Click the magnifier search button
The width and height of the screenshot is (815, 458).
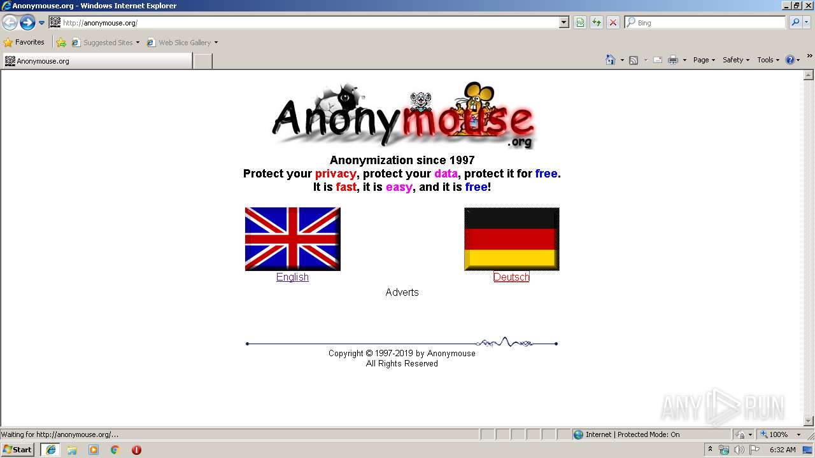click(795, 23)
